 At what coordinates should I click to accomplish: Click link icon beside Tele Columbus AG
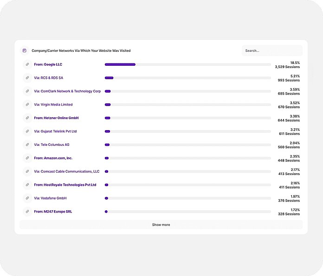click(27, 145)
